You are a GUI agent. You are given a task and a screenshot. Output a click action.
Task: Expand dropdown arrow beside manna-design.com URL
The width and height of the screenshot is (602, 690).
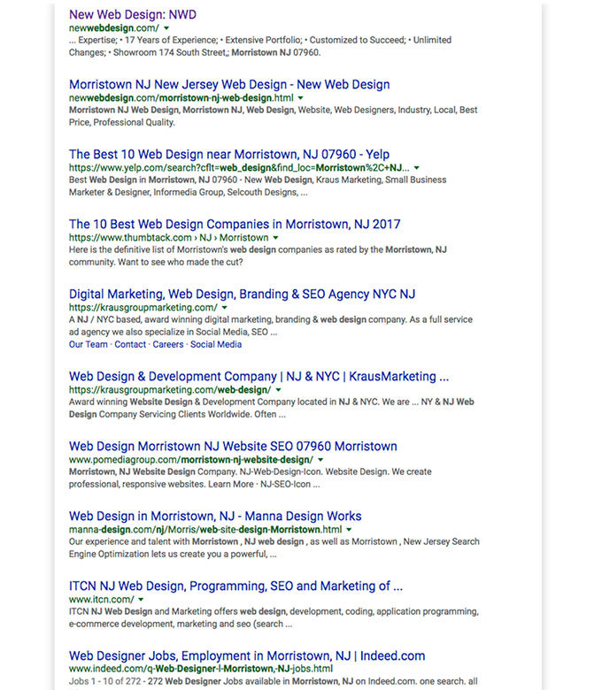point(349,530)
